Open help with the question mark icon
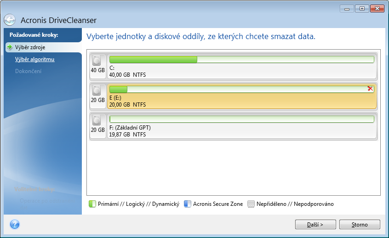389x238 pixels. click(15, 225)
